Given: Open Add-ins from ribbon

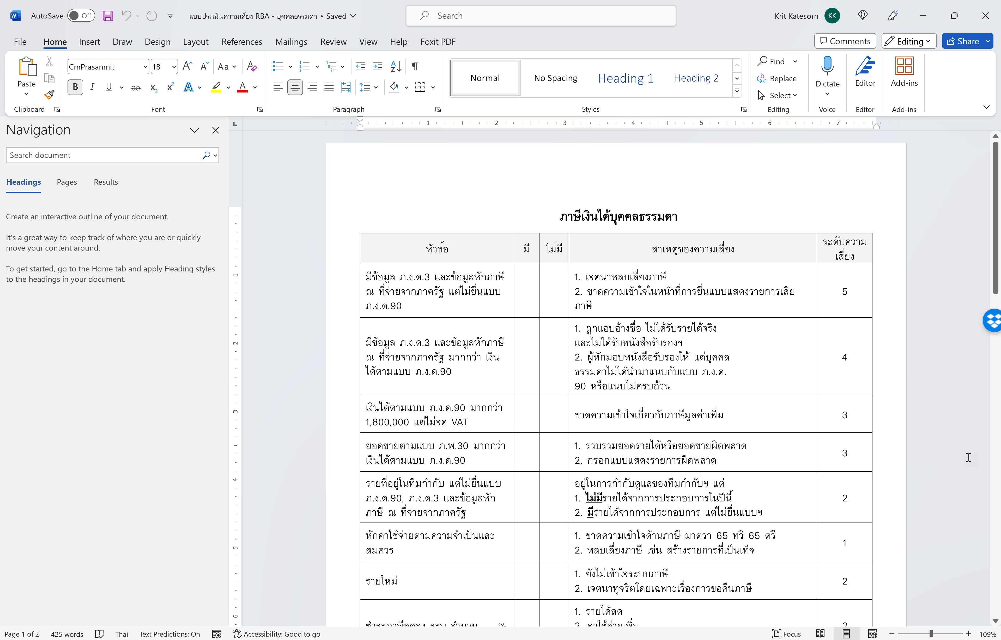Looking at the screenshot, I should pos(904,71).
